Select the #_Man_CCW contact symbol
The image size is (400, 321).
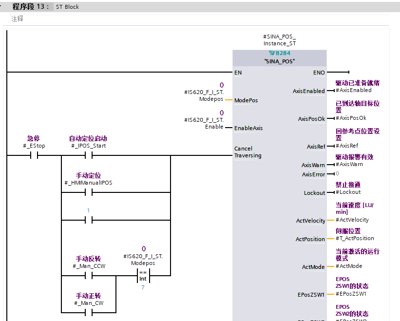tap(88, 276)
